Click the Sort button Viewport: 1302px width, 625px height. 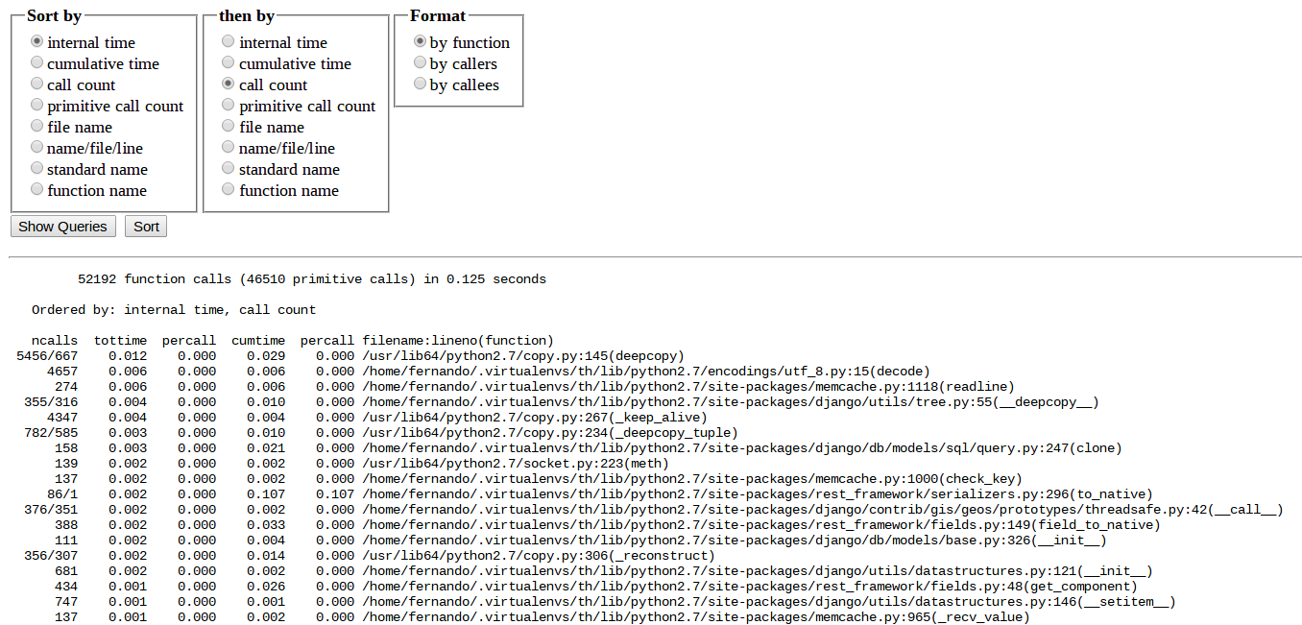(x=146, y=227)
